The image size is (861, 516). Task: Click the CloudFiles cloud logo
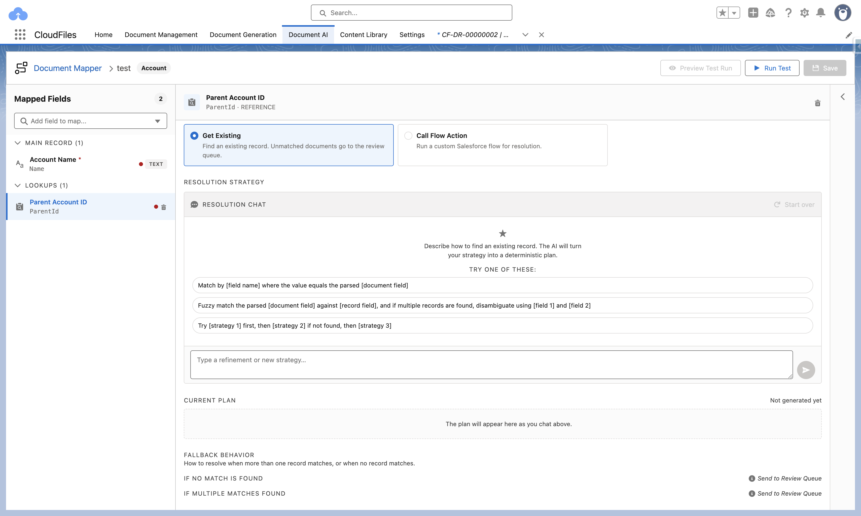pyautogui.click(x=18, y=14)
